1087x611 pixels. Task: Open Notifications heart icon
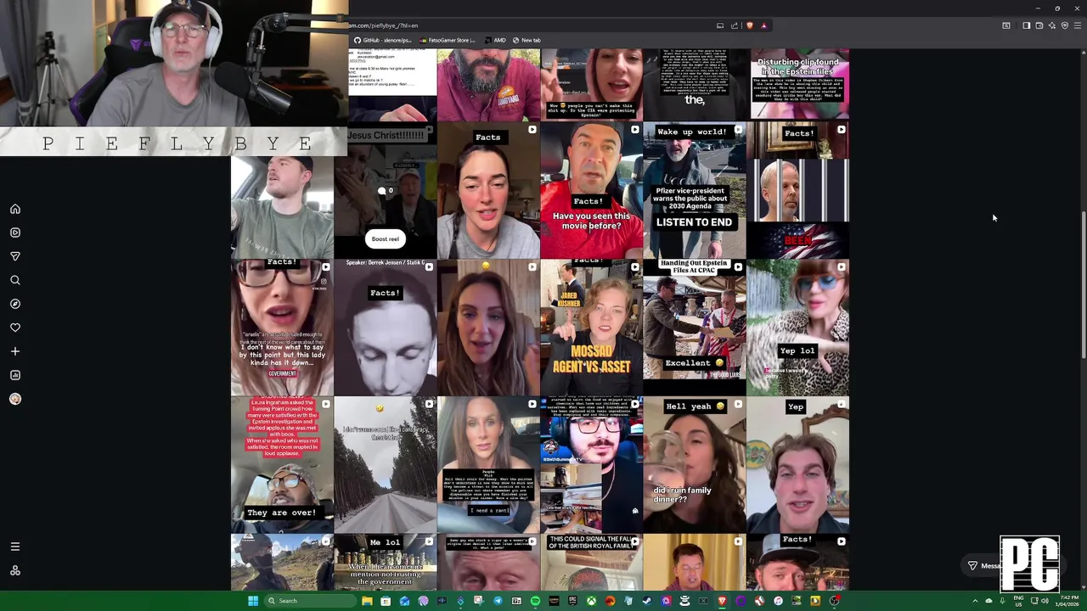point(15,328)
